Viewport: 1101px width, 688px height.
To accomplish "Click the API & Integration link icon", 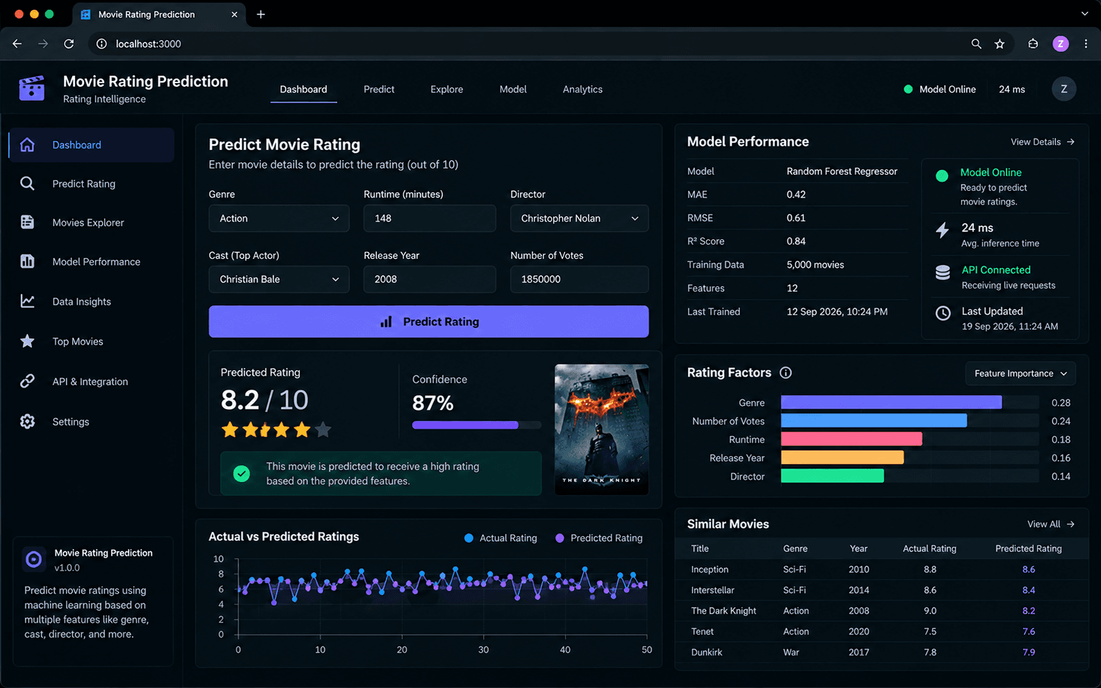I will (27, 381).
